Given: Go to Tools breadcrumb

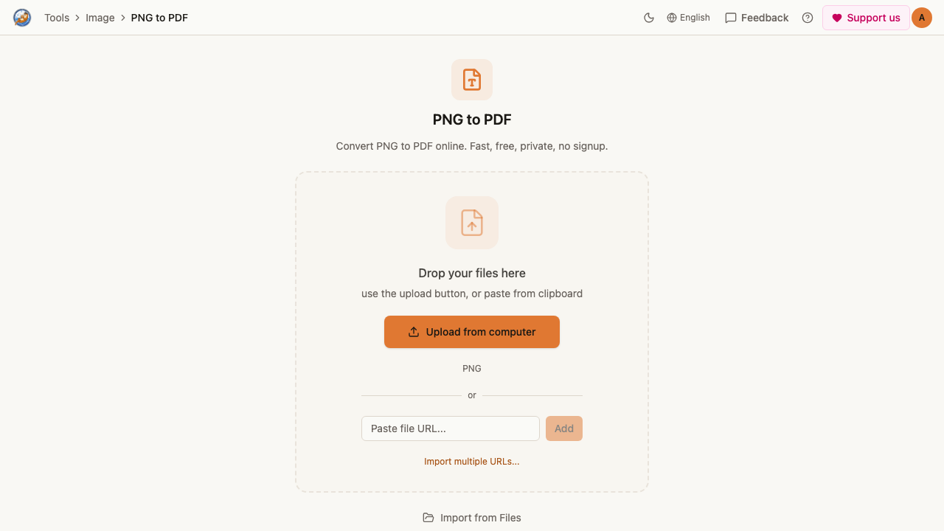Looking at the screenshot, I should [x=57, y=18].
